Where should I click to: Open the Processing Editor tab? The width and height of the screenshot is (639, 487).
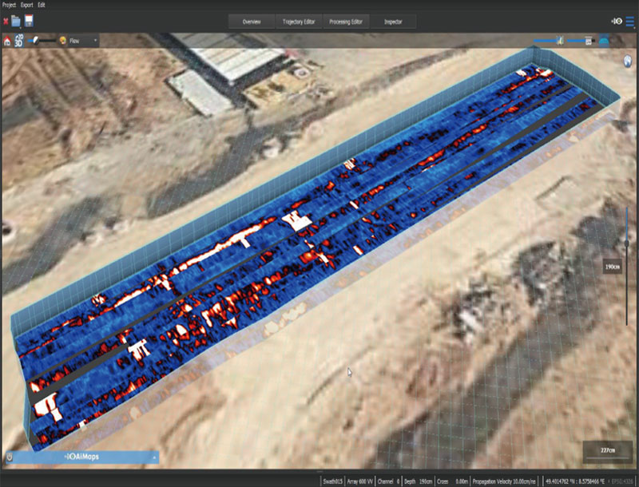coord(347,22)
